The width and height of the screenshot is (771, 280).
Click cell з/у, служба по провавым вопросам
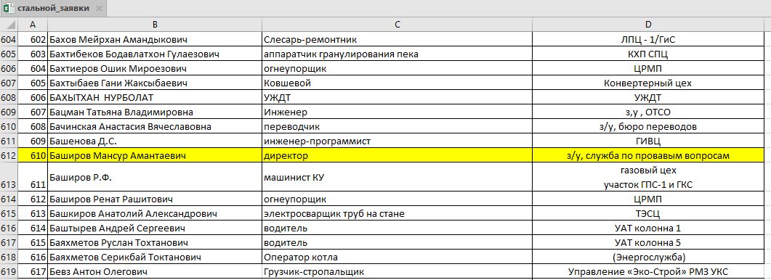pos(647,156)
